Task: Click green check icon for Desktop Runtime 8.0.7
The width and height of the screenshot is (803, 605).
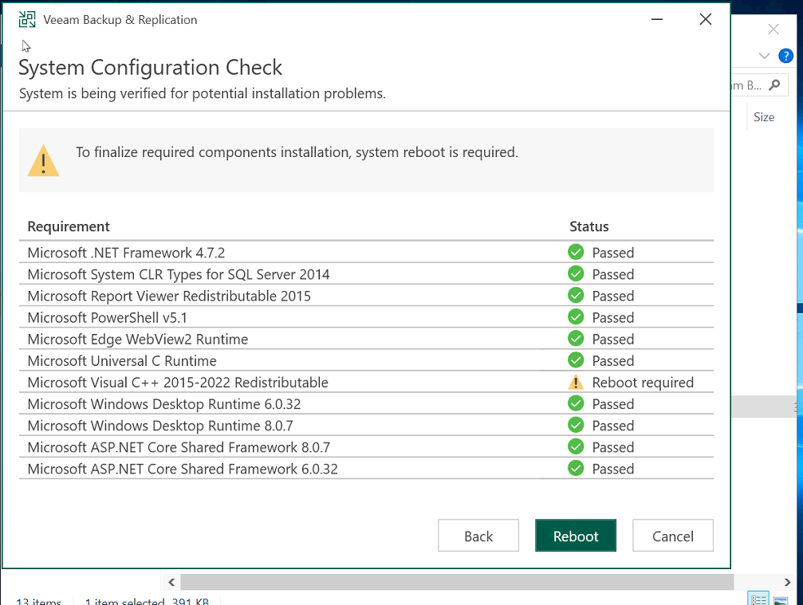Action: click(576, 425)
